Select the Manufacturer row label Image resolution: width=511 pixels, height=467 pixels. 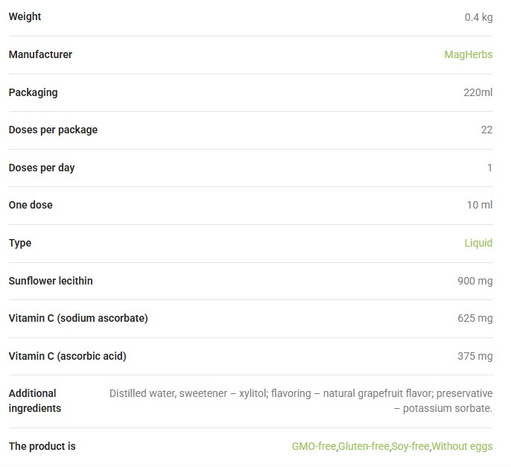click(40, 54)
